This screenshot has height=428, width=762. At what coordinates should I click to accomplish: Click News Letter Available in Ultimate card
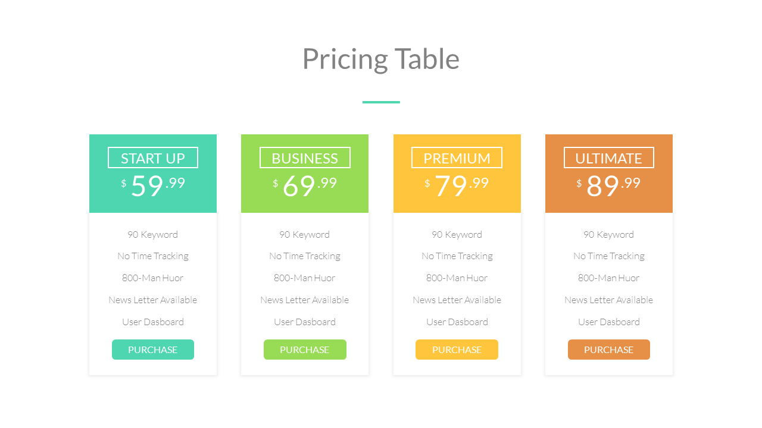click(608, 300)
